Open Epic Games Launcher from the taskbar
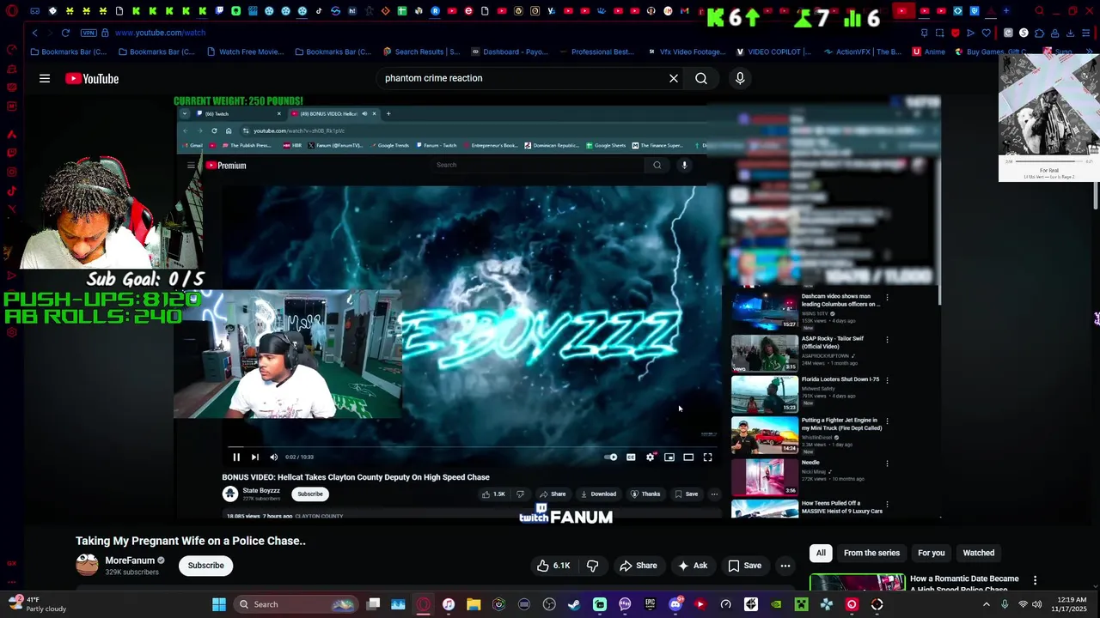1100x618 pixels. pyautogui.click(x=650, y=604)
